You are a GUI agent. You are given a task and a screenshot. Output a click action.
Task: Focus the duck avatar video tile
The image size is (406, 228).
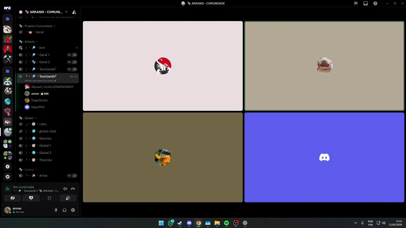[x=163, y=157]
